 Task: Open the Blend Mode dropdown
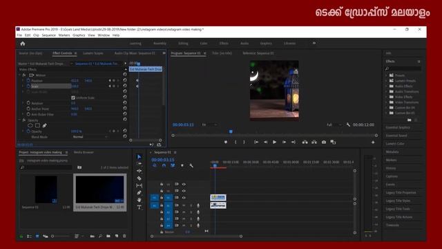90,137
